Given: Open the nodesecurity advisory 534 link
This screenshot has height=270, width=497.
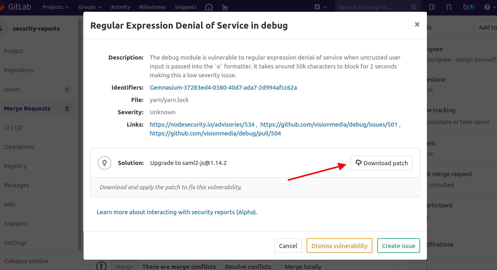Looking at the screenshot, I should pos(202,124).
